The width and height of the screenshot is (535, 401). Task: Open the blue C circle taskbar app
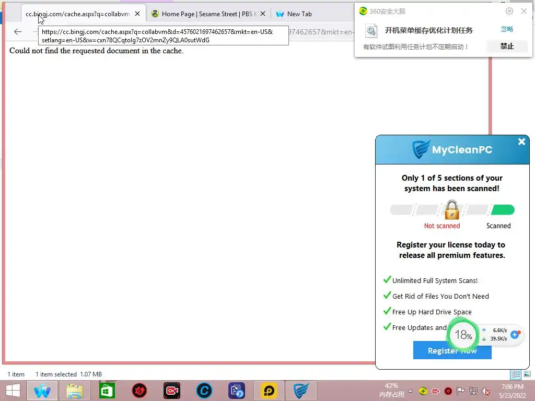pos(204,391)
